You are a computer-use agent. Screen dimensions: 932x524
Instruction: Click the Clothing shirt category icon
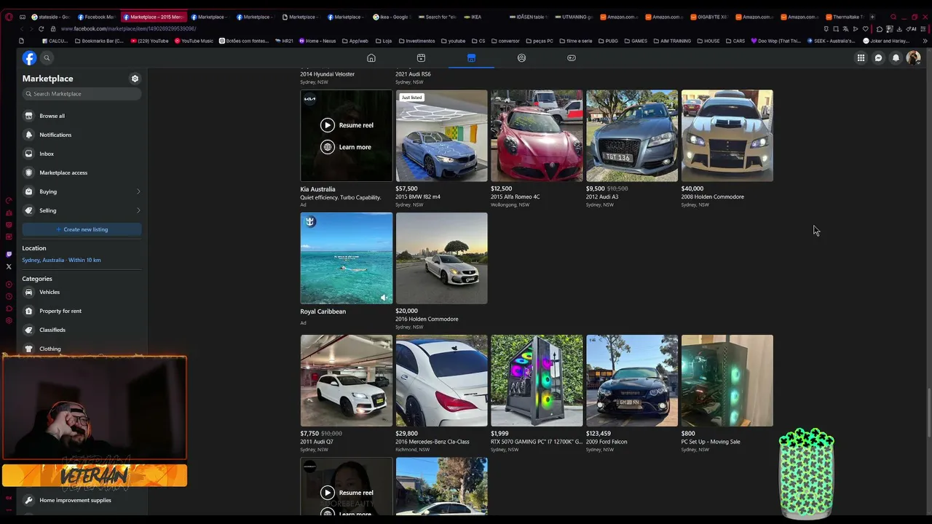point(29,349)
